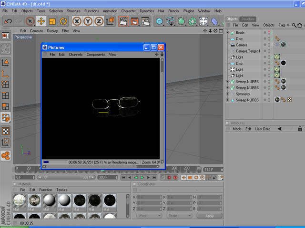Select the first material thumbnail
The width and height of the screenshot is (305, 228).
20,201
